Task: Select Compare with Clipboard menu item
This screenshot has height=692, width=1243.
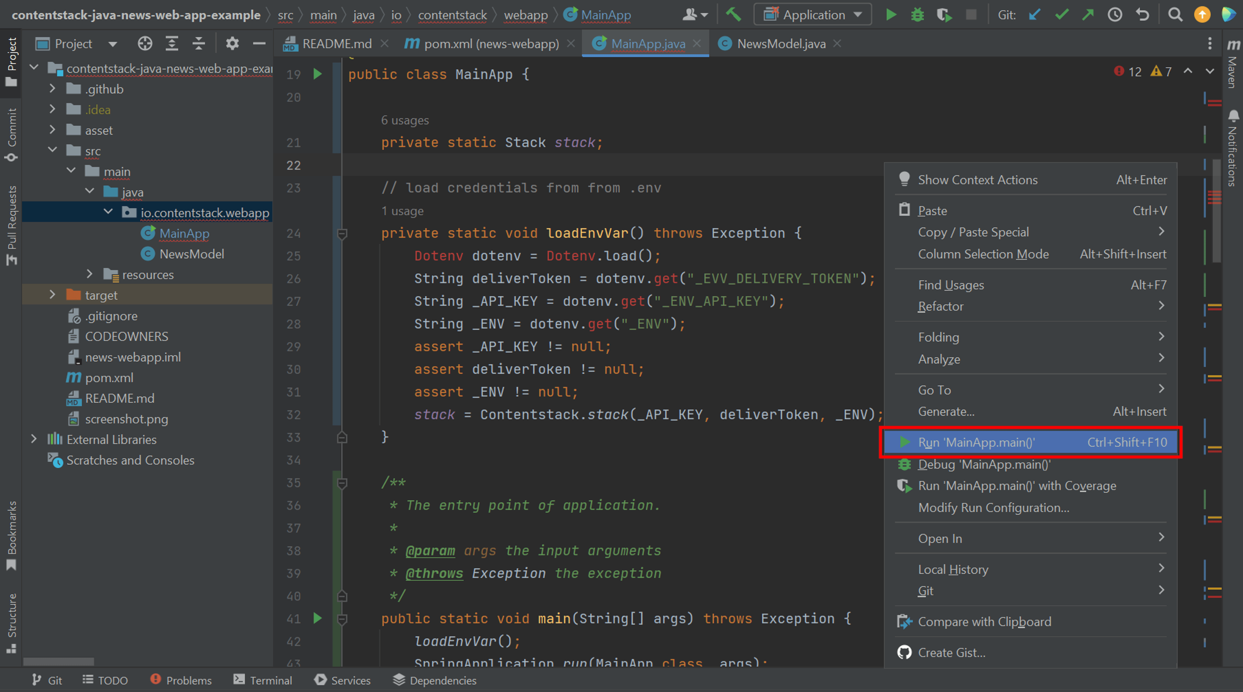Action: [x=1031, y=621]
